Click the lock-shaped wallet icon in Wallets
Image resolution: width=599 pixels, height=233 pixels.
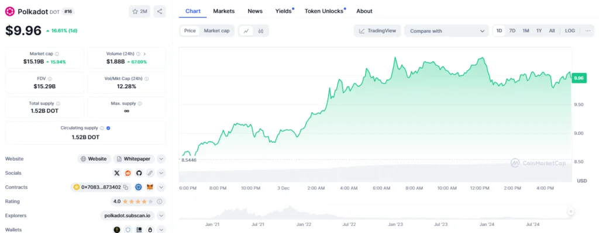[x=150, y=229]
